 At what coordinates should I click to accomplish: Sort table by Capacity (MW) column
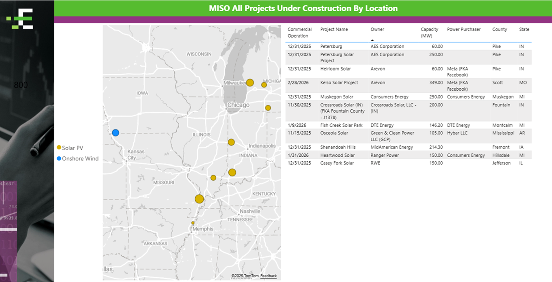pyautogui.click(x=429, y=33)
